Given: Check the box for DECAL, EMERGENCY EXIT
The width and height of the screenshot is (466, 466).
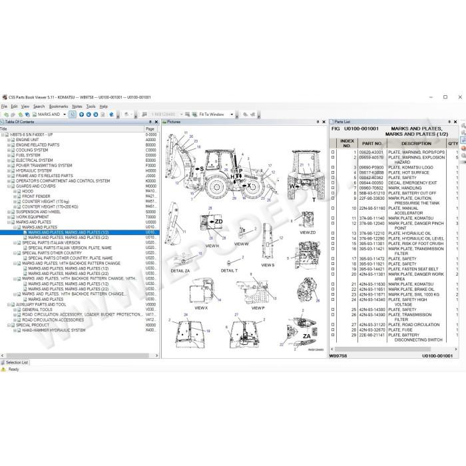Looking at the screenshot, I should tap(333, 183).
